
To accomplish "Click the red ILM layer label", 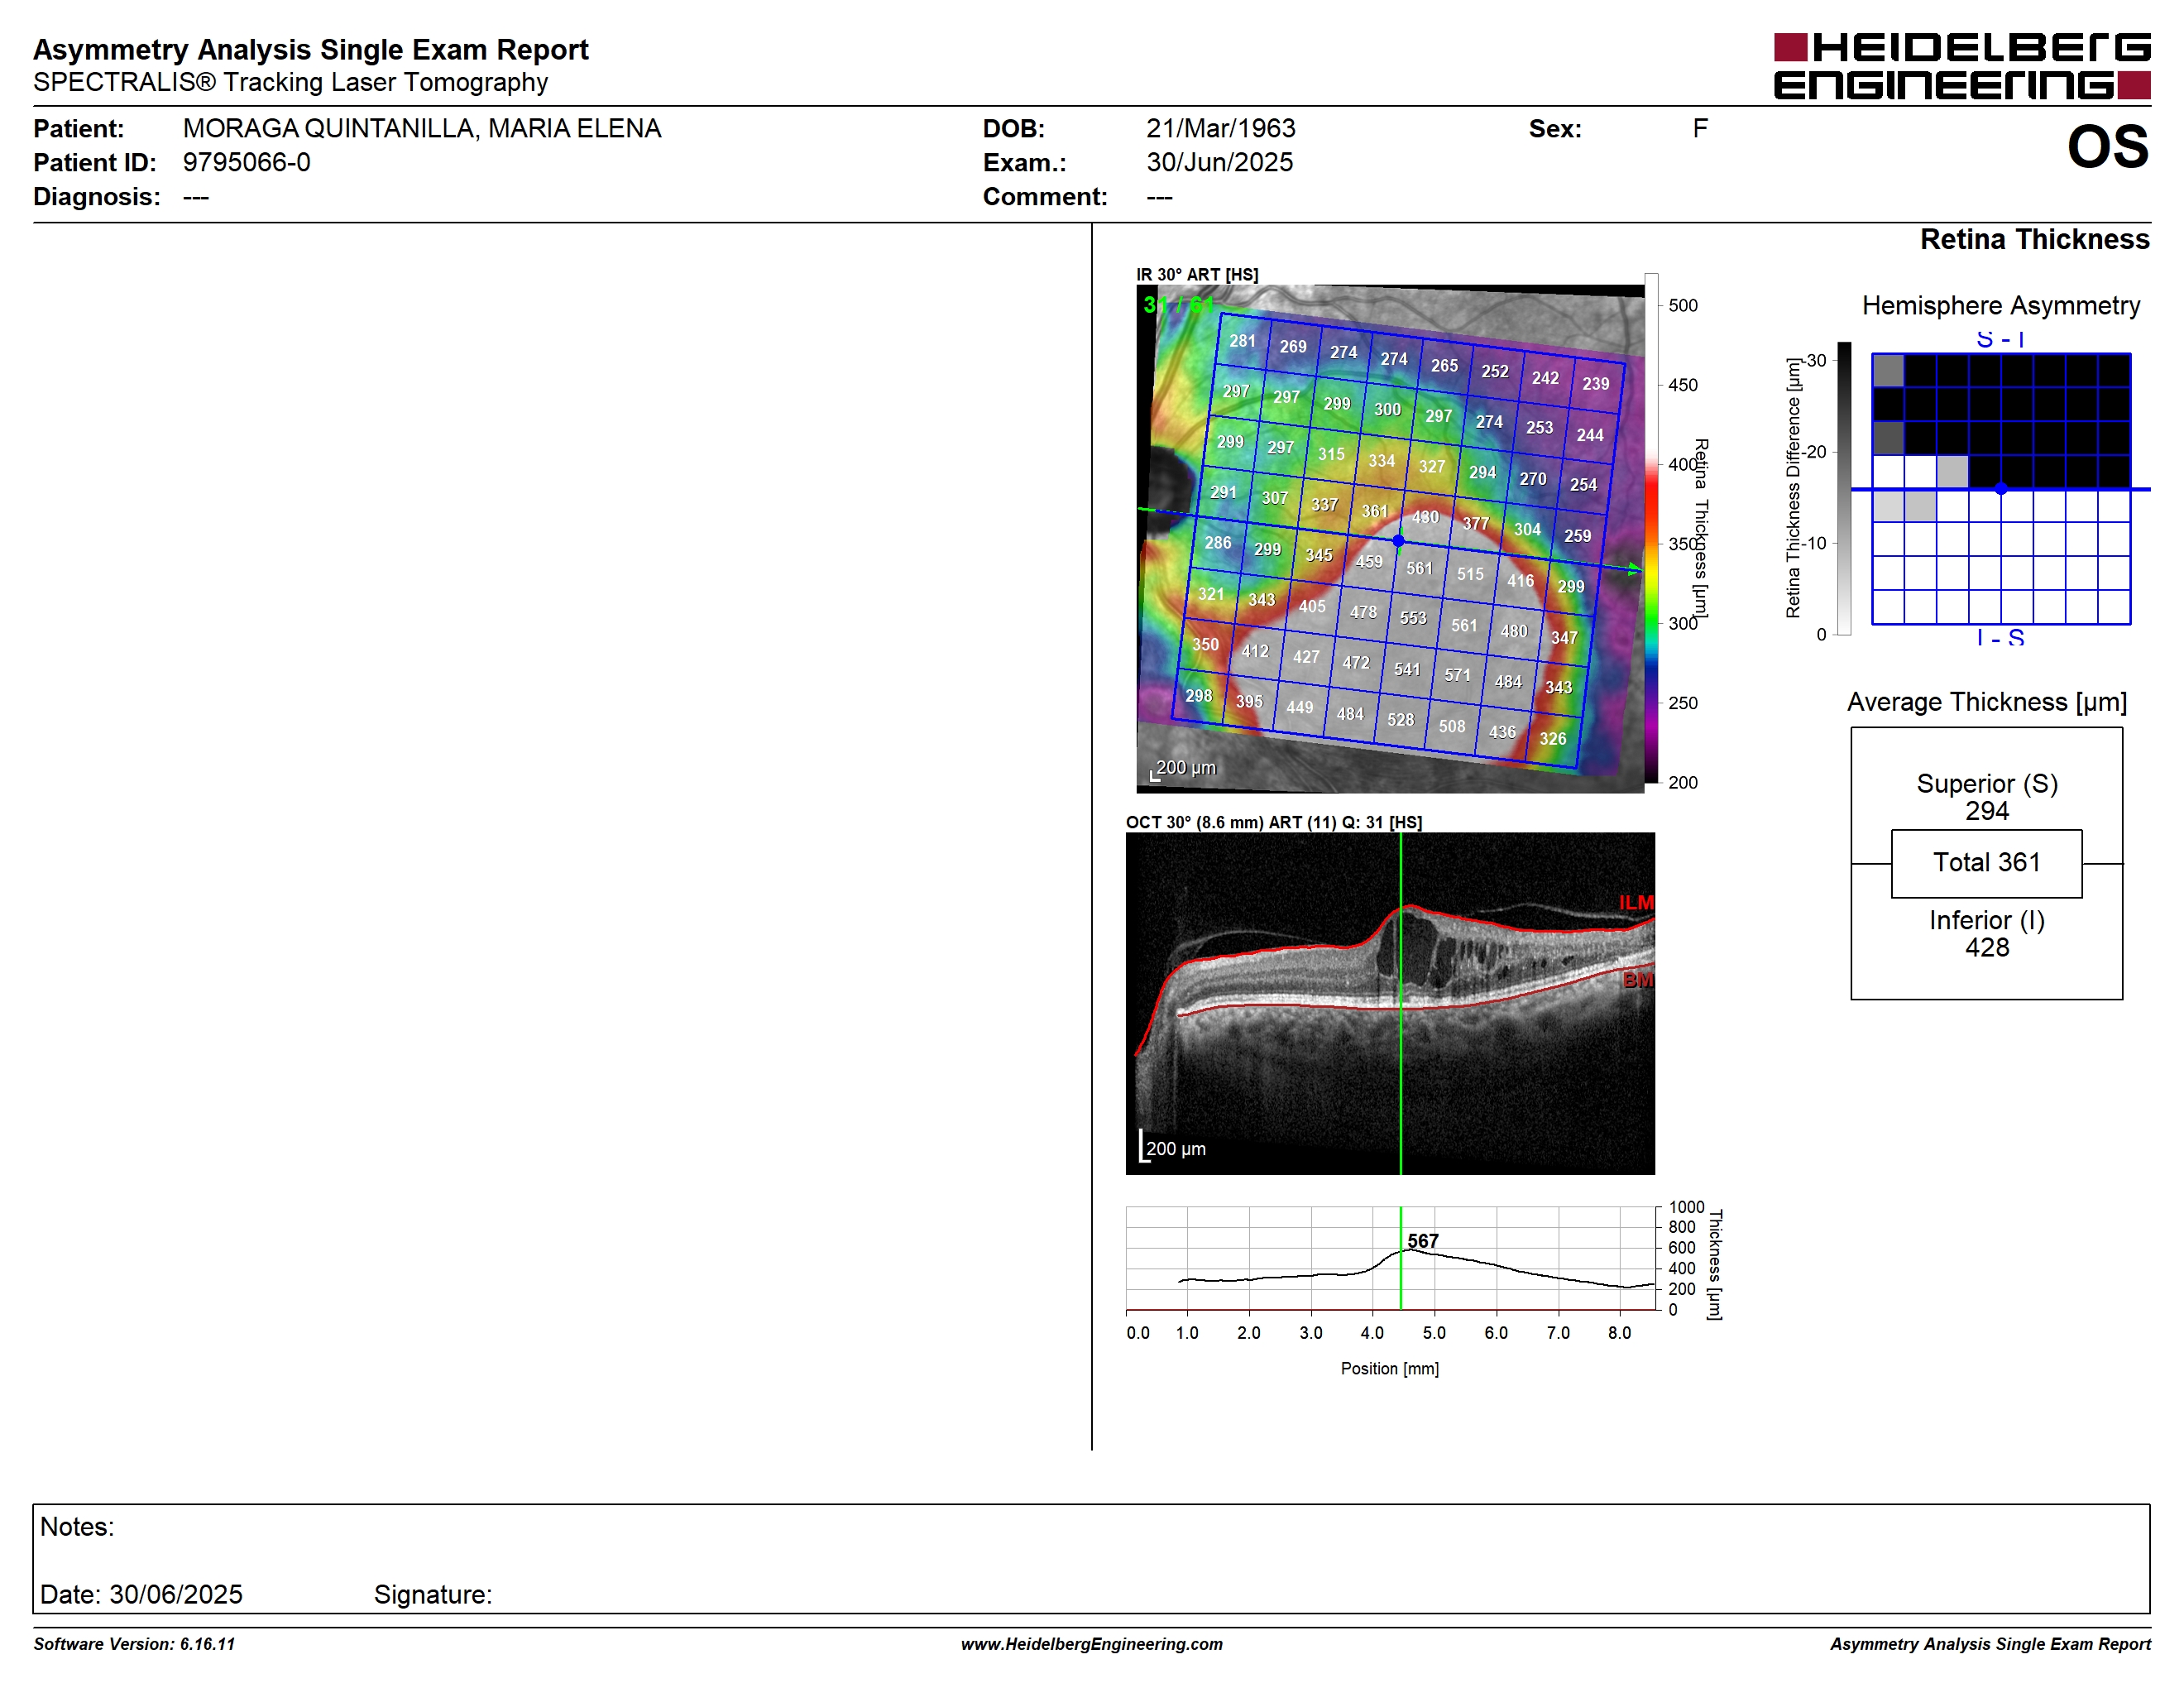I will [x=1637, y=903].
